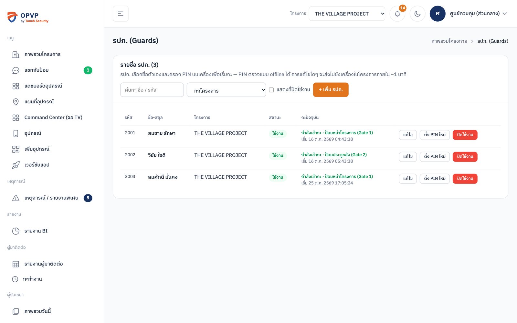The width and height of the screenshot is (517, 323).
Task: Click ตั้ง PIN ใหม่ for guard G002
Action: click(435, 157)
